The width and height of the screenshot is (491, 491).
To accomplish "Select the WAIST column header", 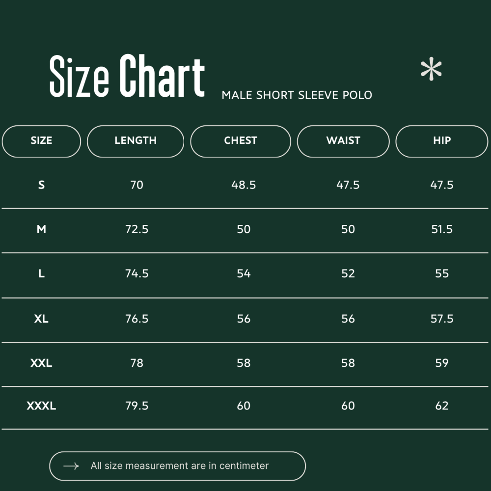I will (343, 141).
